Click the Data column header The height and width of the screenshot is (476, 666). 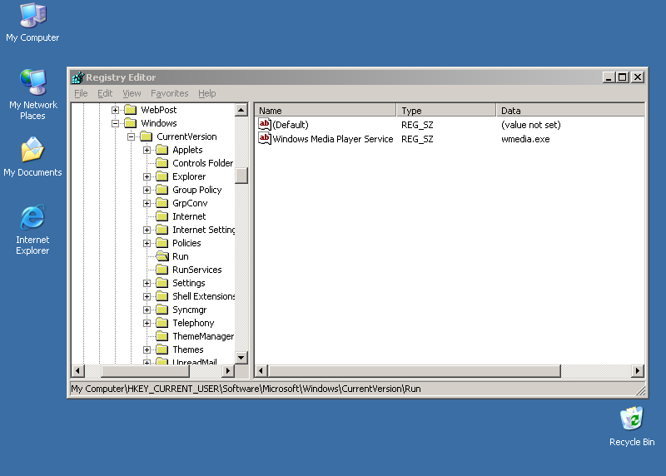point(570,111)
